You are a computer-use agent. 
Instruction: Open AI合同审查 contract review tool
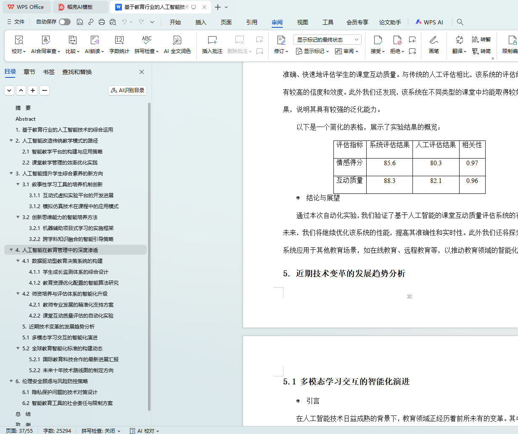point(46,41)
